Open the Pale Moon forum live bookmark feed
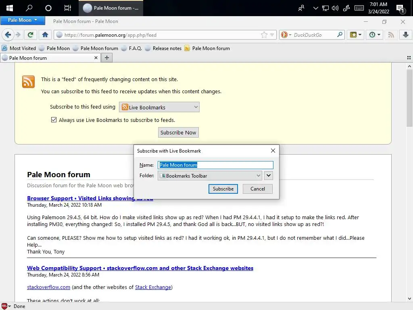 click(x=207, y=48)
